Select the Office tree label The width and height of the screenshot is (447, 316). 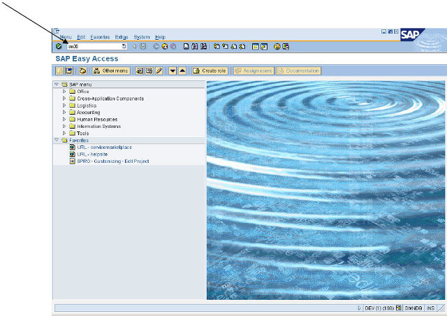[x=83, y=92]
